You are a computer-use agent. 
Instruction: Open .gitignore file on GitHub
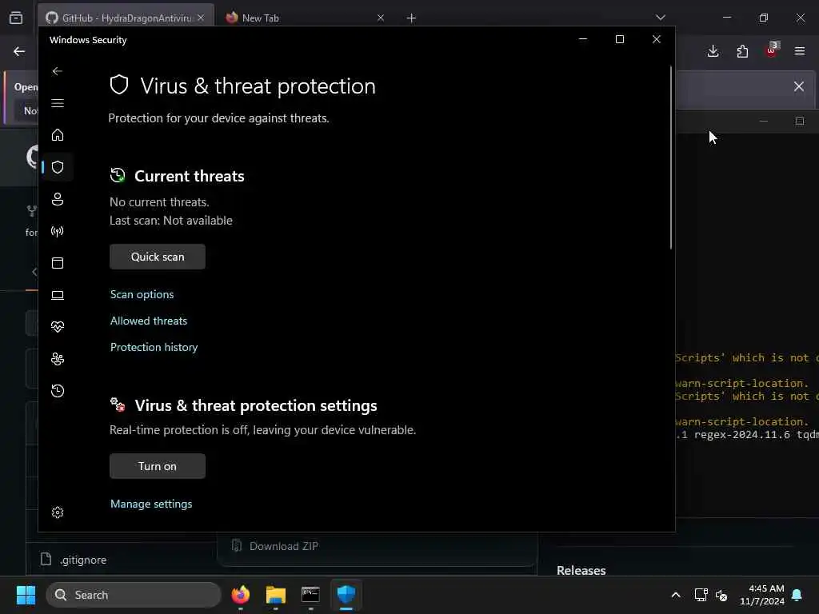(83, 560)
